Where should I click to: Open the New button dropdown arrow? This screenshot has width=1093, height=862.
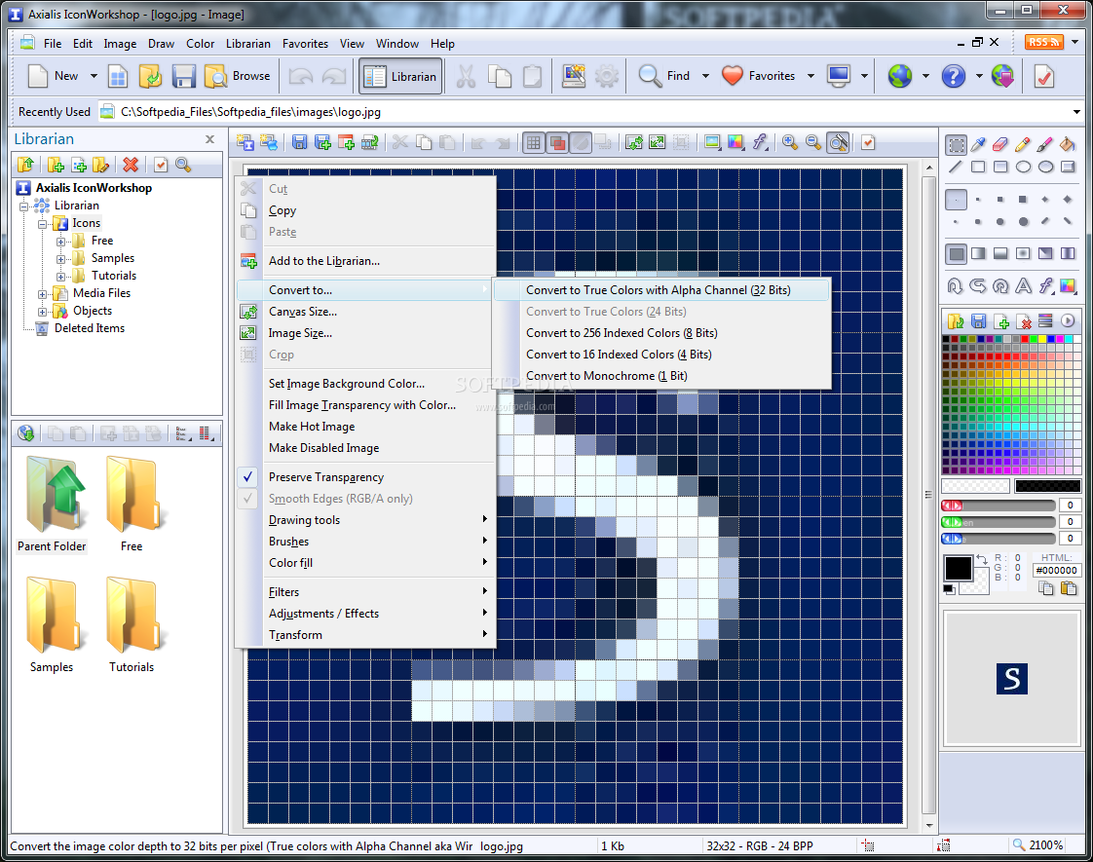point(94,76)
